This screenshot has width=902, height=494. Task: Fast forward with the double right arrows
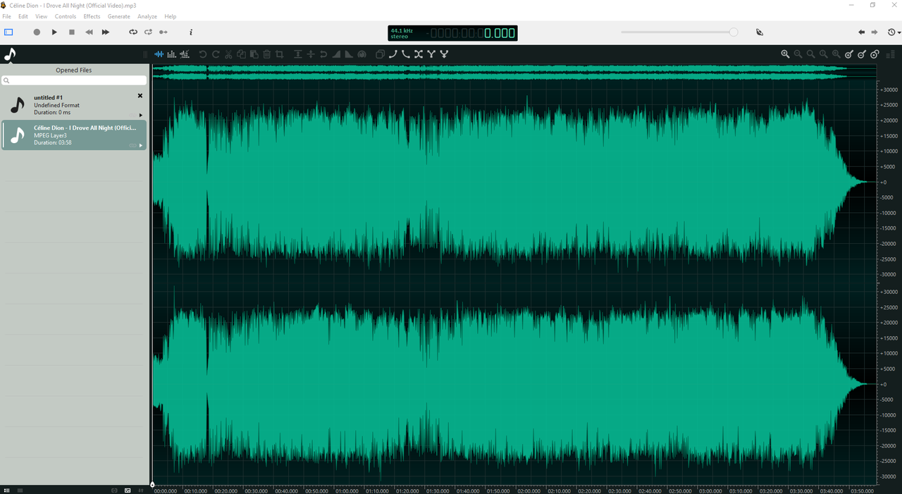coord(106,32)
